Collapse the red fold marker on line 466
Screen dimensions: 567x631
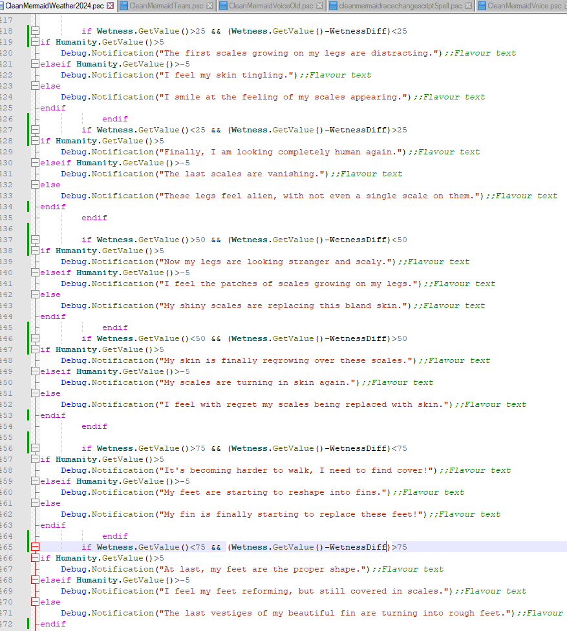tap(36, 558)
